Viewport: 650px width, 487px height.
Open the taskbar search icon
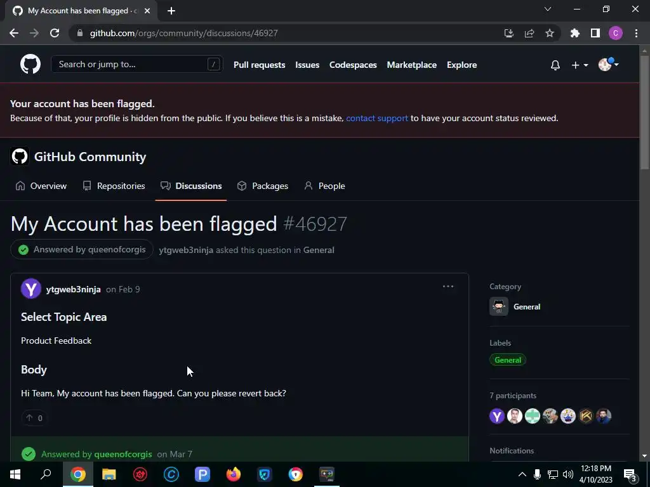coord(46,474)
